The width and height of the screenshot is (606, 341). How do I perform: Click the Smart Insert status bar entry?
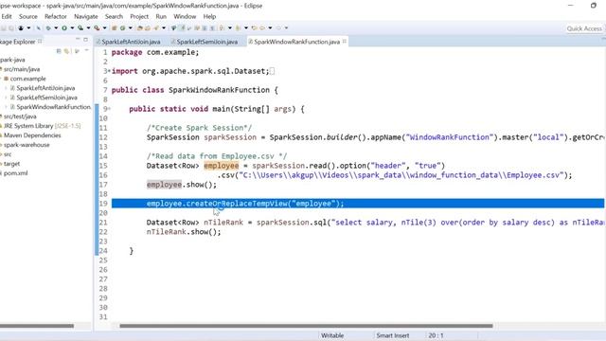coord(393,335)
